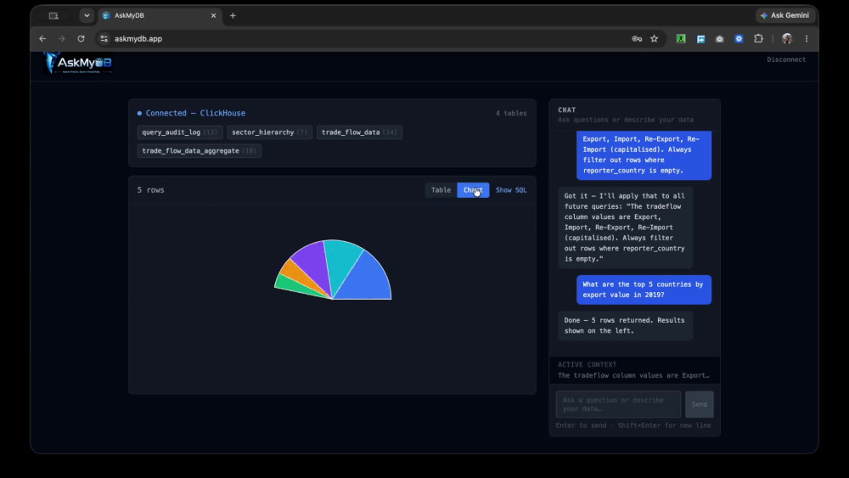The width and height of the screenshot is (849, 478).
Task: Click Ask Gemini button
Action: pyautogui.click(x=785, y=15)
